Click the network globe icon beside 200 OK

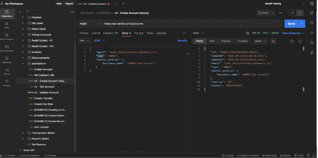pyautogui.click(x=247, y=33)
